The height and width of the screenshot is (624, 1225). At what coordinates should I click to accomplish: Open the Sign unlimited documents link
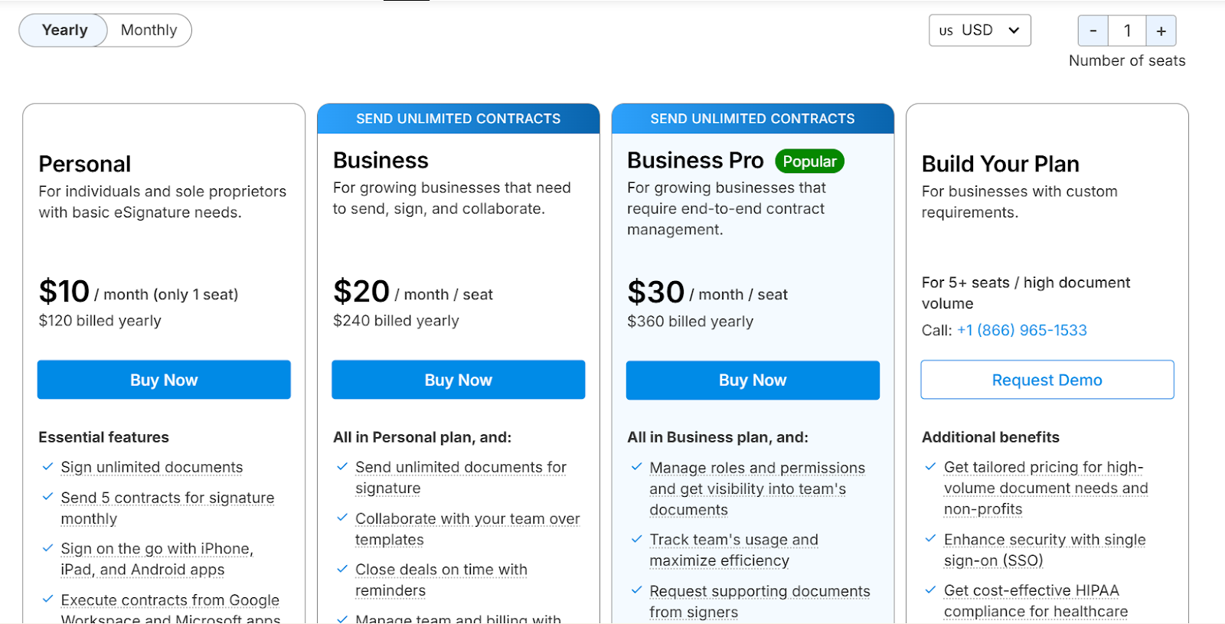[x=151, y=467]
